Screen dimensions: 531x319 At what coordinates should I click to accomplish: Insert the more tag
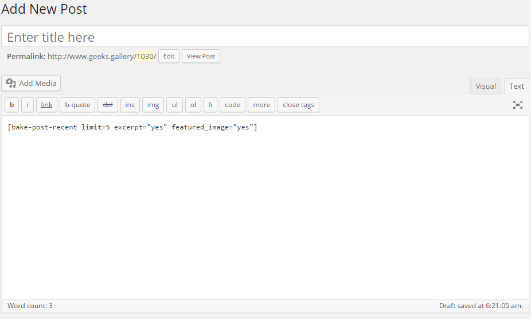pos(261,105)
